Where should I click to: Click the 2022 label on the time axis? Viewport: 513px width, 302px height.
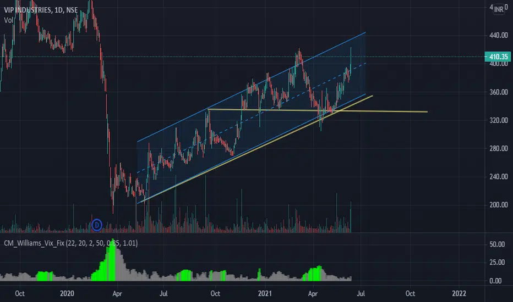(x=459, y=294)
